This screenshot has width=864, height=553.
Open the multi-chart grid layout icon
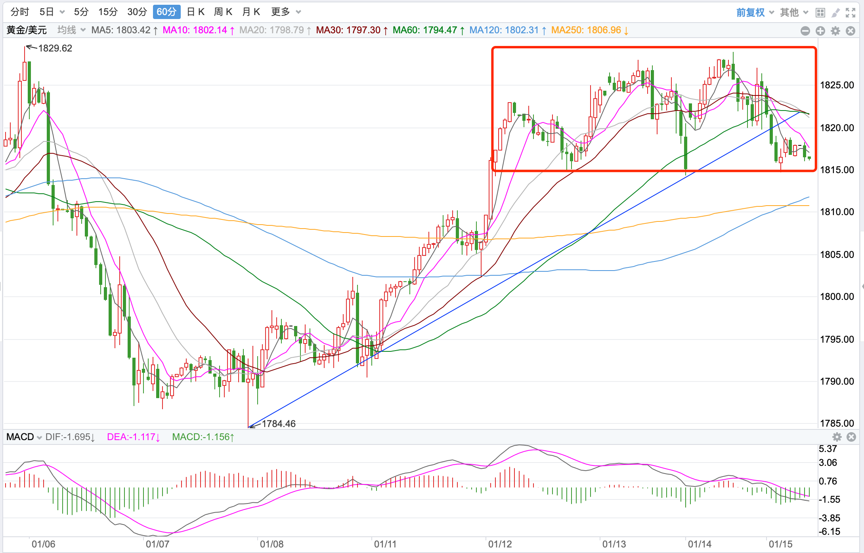coord(820,13)
